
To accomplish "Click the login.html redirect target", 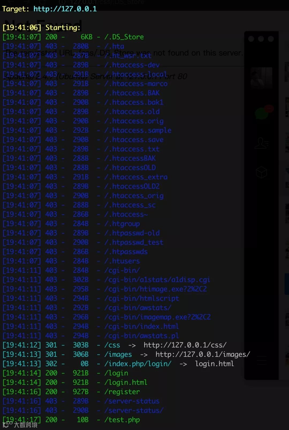I will (x=214, y=364).
